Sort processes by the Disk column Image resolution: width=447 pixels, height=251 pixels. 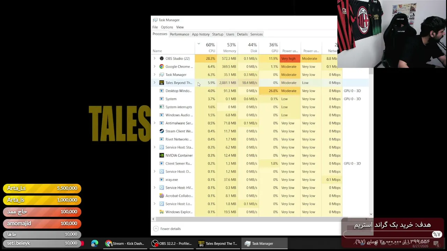(248, 47)
